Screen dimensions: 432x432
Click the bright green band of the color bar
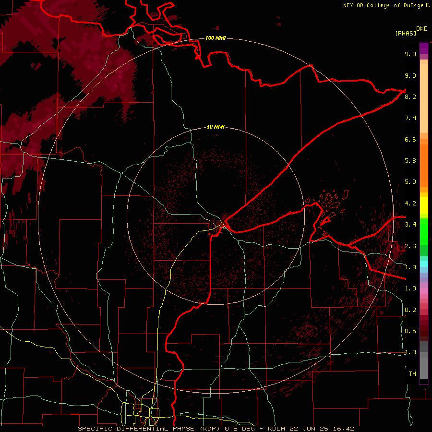424,231
